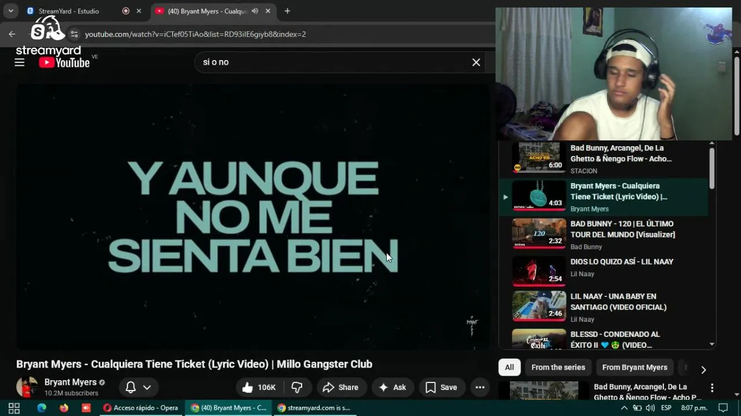Switch to (40) Bryant Myers Chrome taskbar window
Image resolution: width=741 pixels, height=416 pixels.
click(229, 408)
